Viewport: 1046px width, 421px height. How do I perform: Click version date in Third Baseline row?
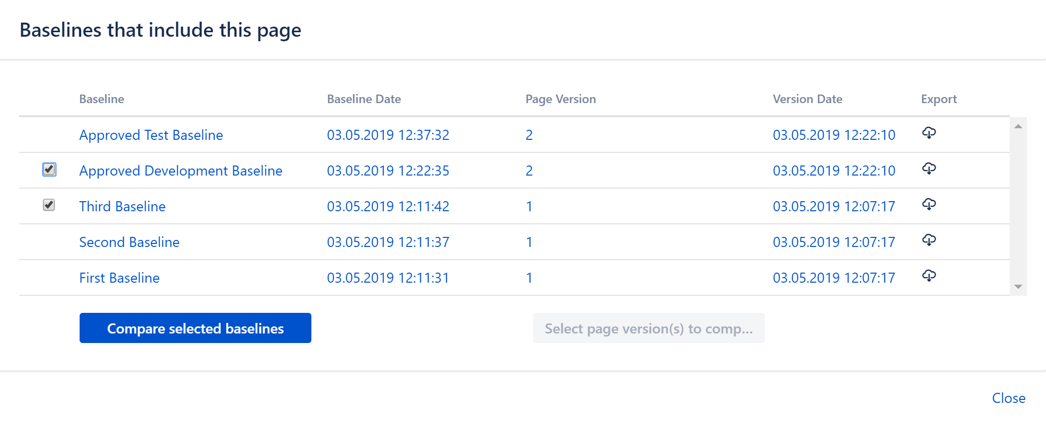pyautogui.click(x=833, y=207)
